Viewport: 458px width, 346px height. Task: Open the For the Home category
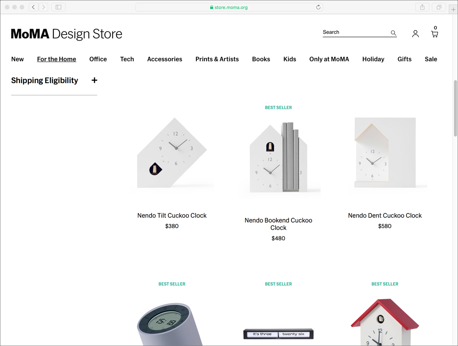57,59
